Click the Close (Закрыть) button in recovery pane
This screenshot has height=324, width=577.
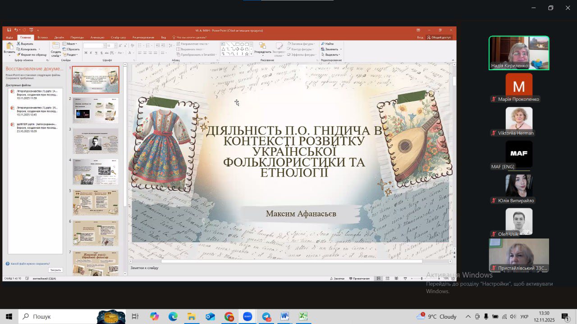click(55, 270)
